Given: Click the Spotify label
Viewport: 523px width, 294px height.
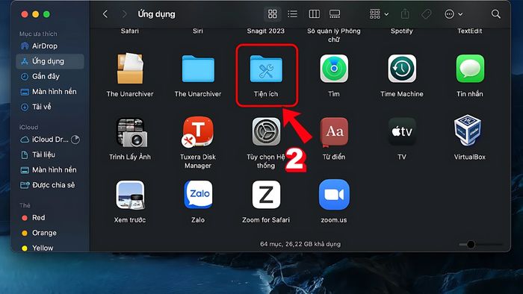Looking at the screenshot, I should 402,31.
